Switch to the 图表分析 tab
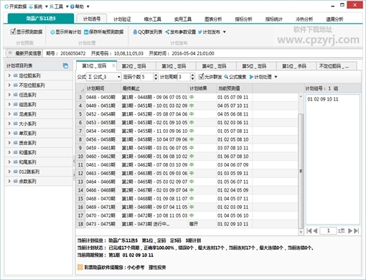Screen dimensions: 366x280 [213, 19]
